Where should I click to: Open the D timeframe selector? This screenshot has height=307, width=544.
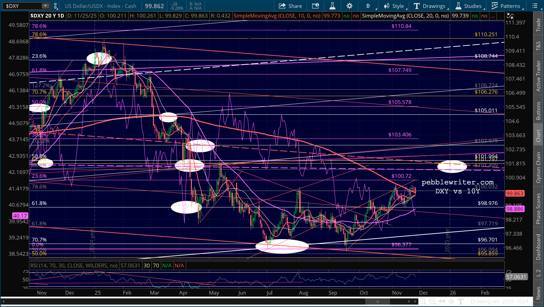click(368, 6)
